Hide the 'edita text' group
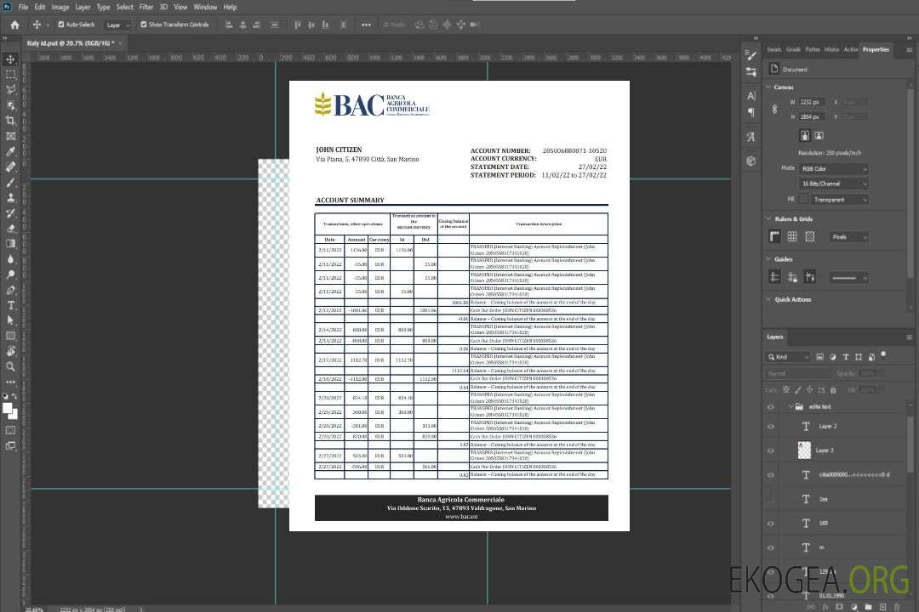The width and height of the screenshot is (919, 612). [x=771, y=407]
